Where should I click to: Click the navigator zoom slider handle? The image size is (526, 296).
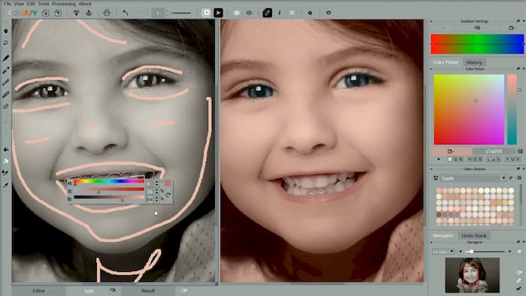tap(471, 252)
